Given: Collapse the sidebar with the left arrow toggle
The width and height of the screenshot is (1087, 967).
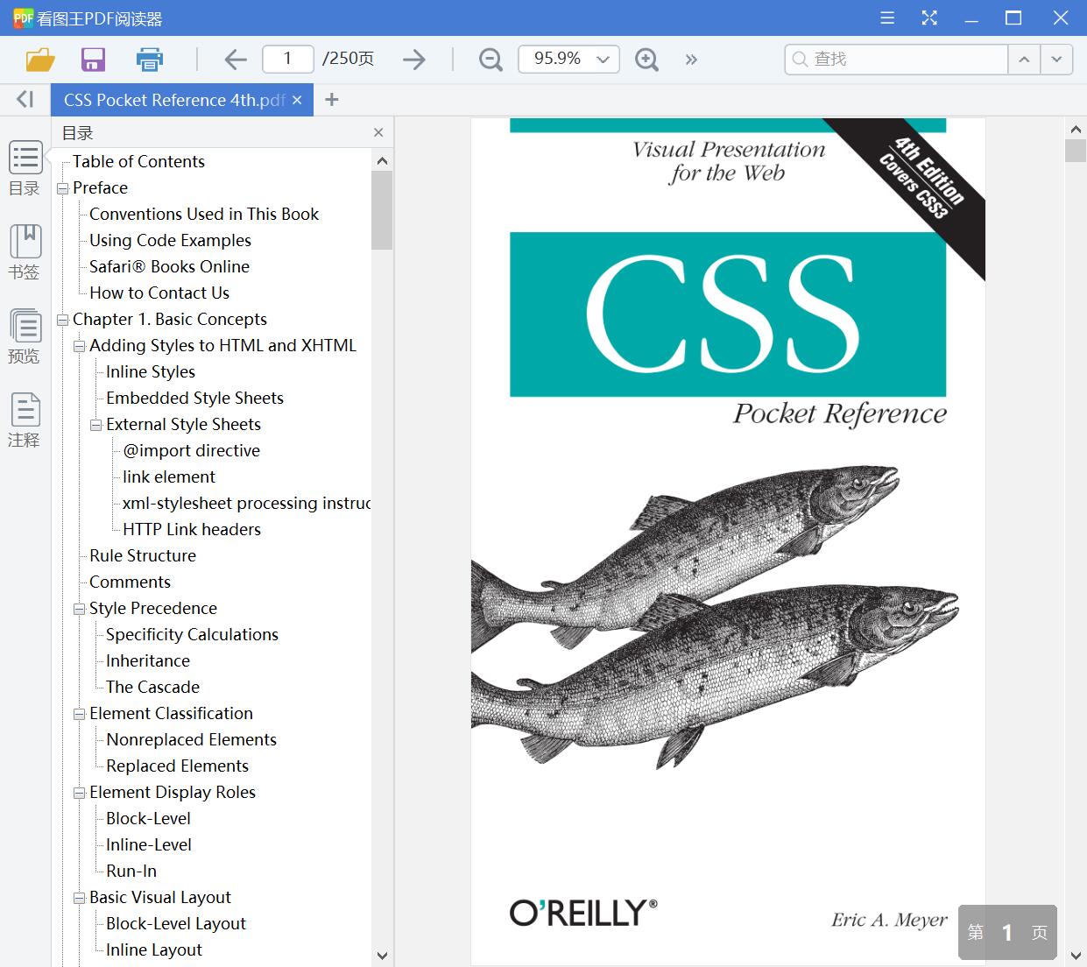Looking at the screenshot, I should coord(25,100).
